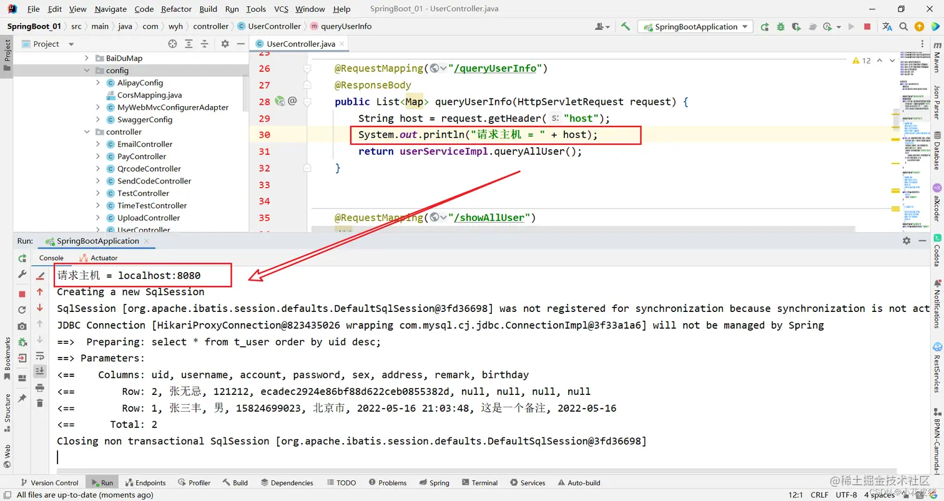Expand the BaiDuMap tree node
The image size is (944, 501).
[x=87, y=58]
